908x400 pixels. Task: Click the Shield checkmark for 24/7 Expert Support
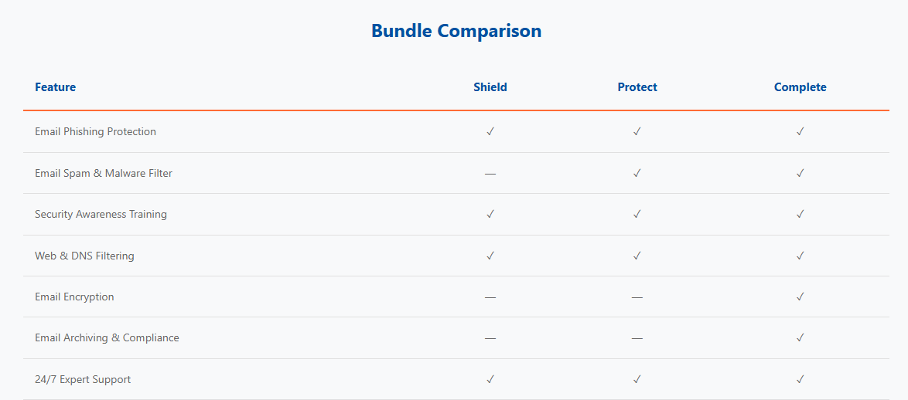click(x=490, y=379)
